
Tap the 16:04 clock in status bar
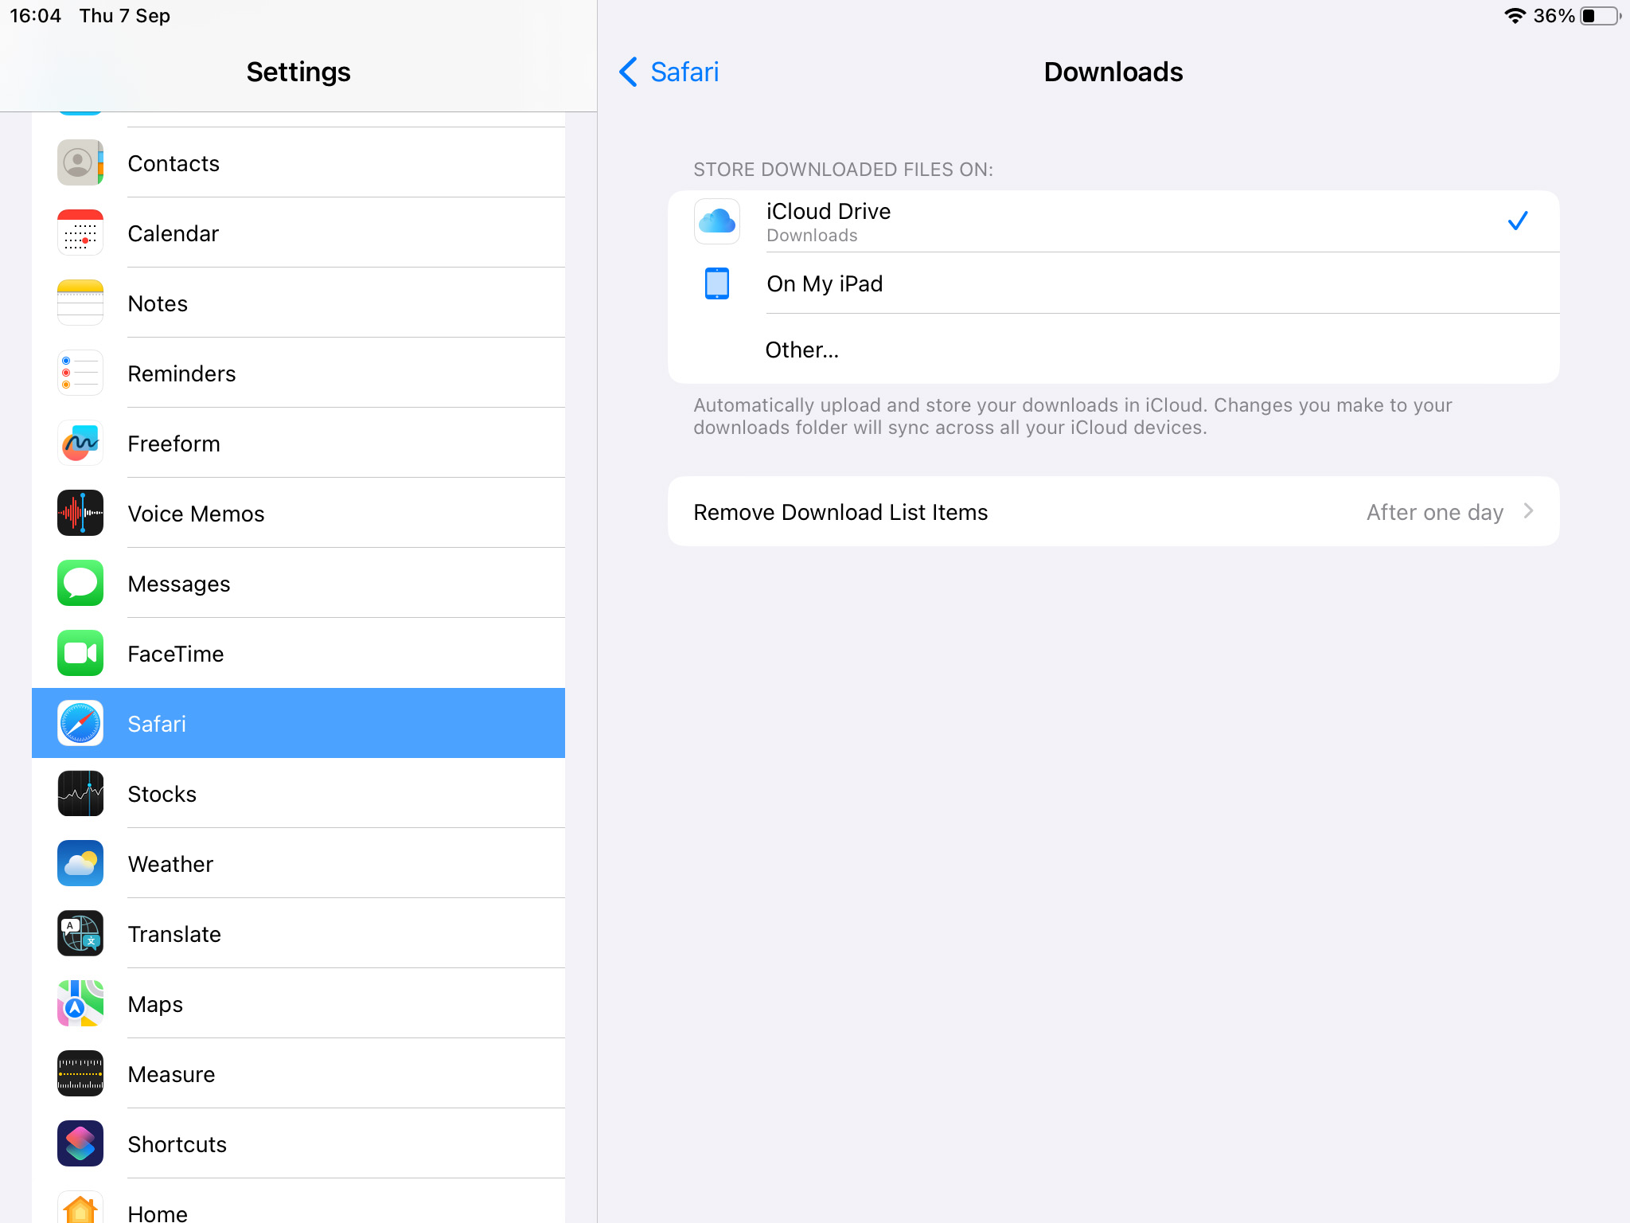[x=35, y=16]
